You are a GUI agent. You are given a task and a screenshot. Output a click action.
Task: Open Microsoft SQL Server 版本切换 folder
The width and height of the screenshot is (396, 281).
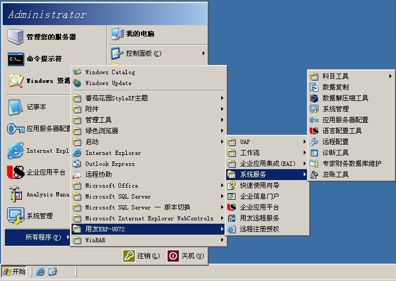tap(149, 207)
